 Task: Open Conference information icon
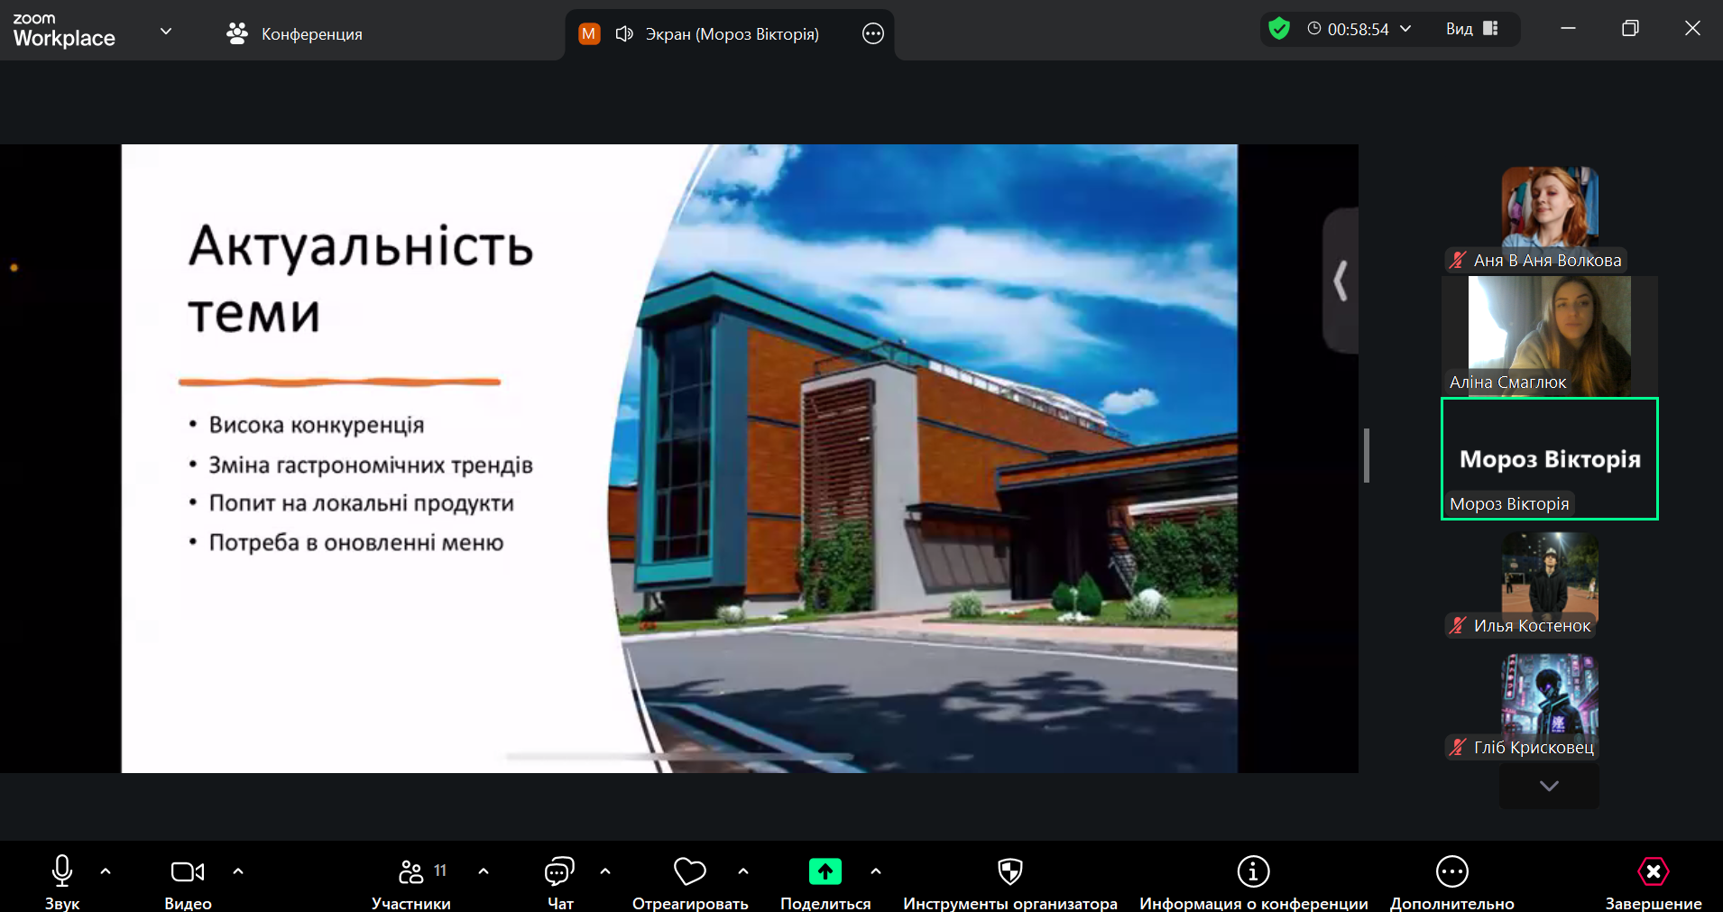[1253, 871]
